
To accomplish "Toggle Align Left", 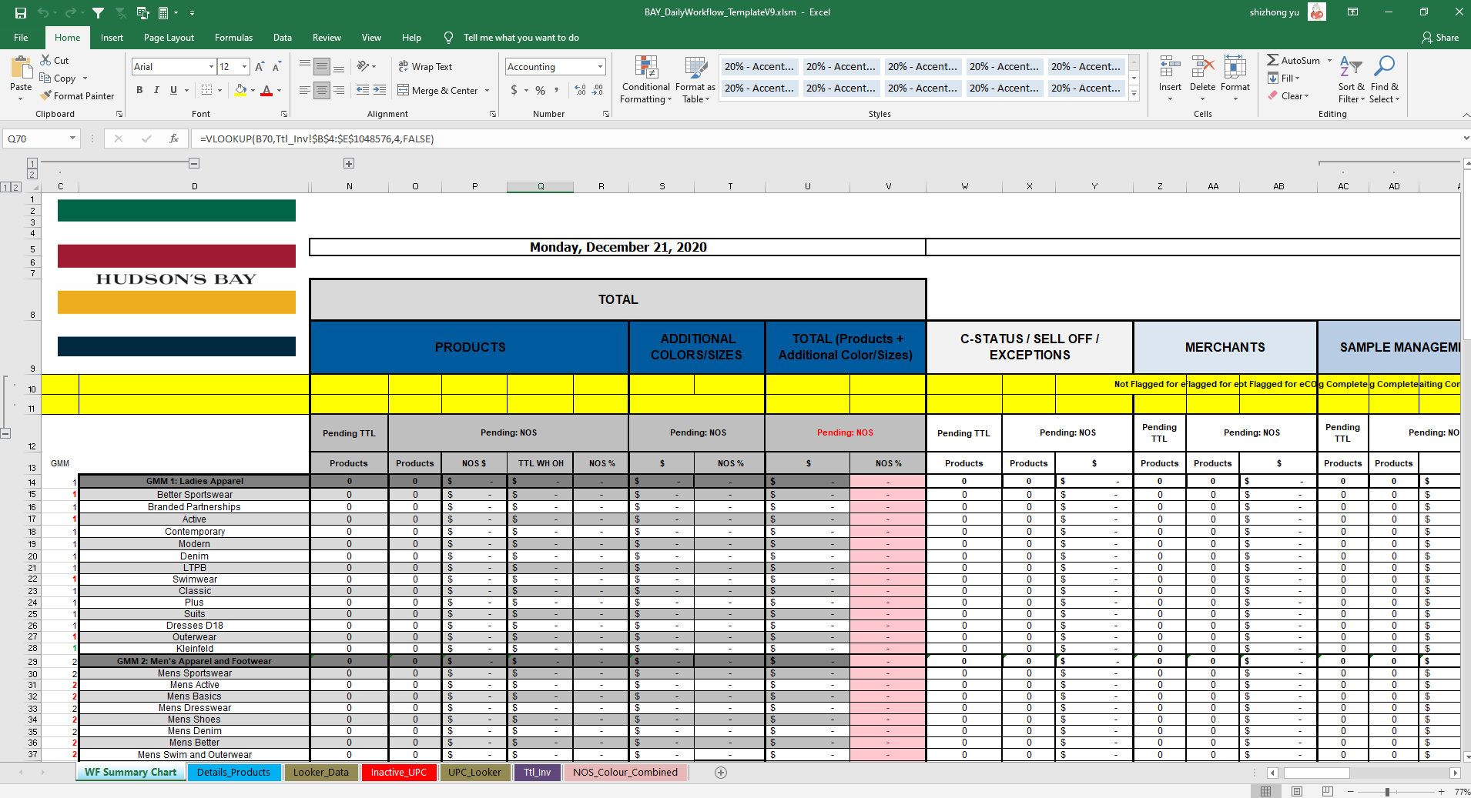I will coord(305,90).
